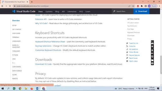Click the Paused profile button
The image size is (162, 91).
tap(152, 6)
